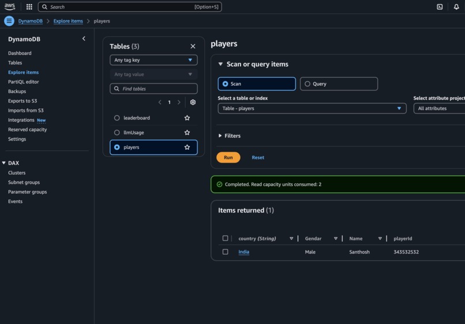465x324 pixels.
Task: Sort by Gendar column arrow
Action: (336, 238)
